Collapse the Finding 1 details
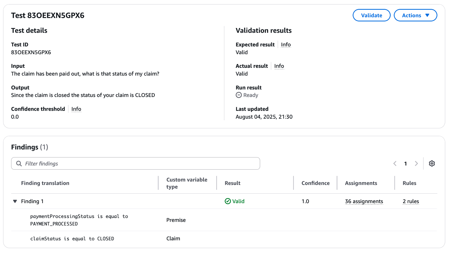This screenshot has height=254, width=450. pyautogui.click(x=15, y=201)
